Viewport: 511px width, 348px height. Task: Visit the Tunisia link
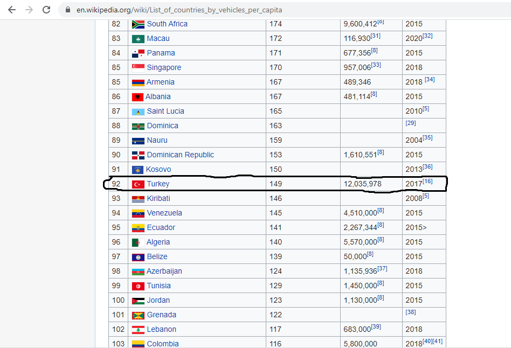pyautogui.click(x=158, y=286)
